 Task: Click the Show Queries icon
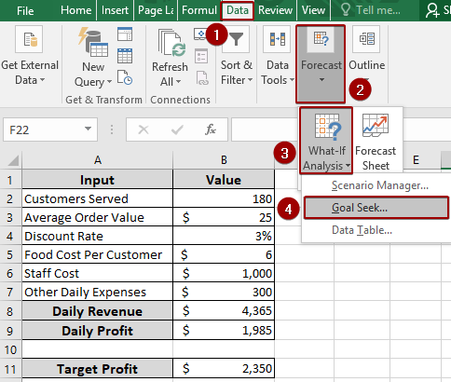125,34
